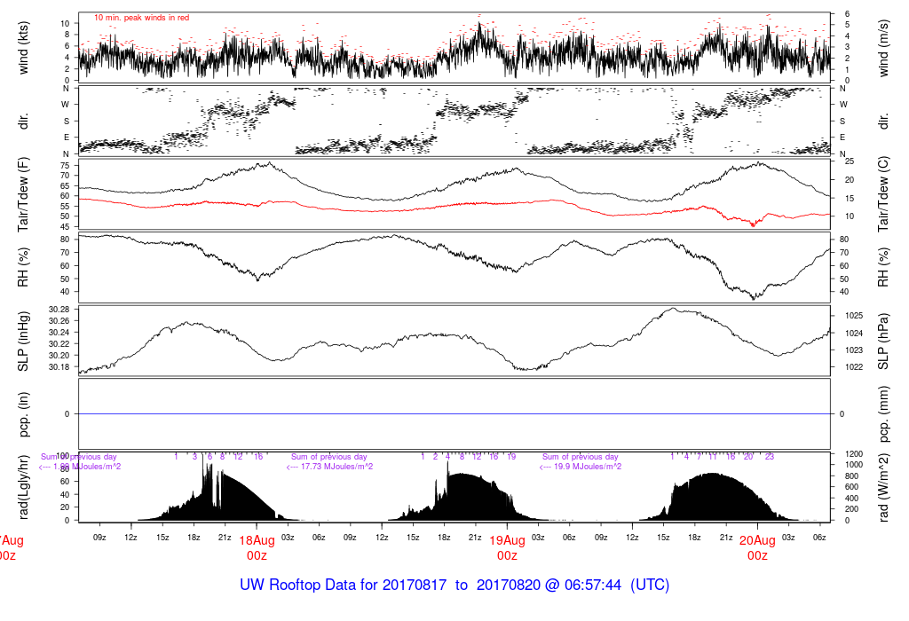Image resolution: width=909 pixels, height=621 pixels.
Task: Select the 'wind (m/s)' axis label
Action: (883, 48)
